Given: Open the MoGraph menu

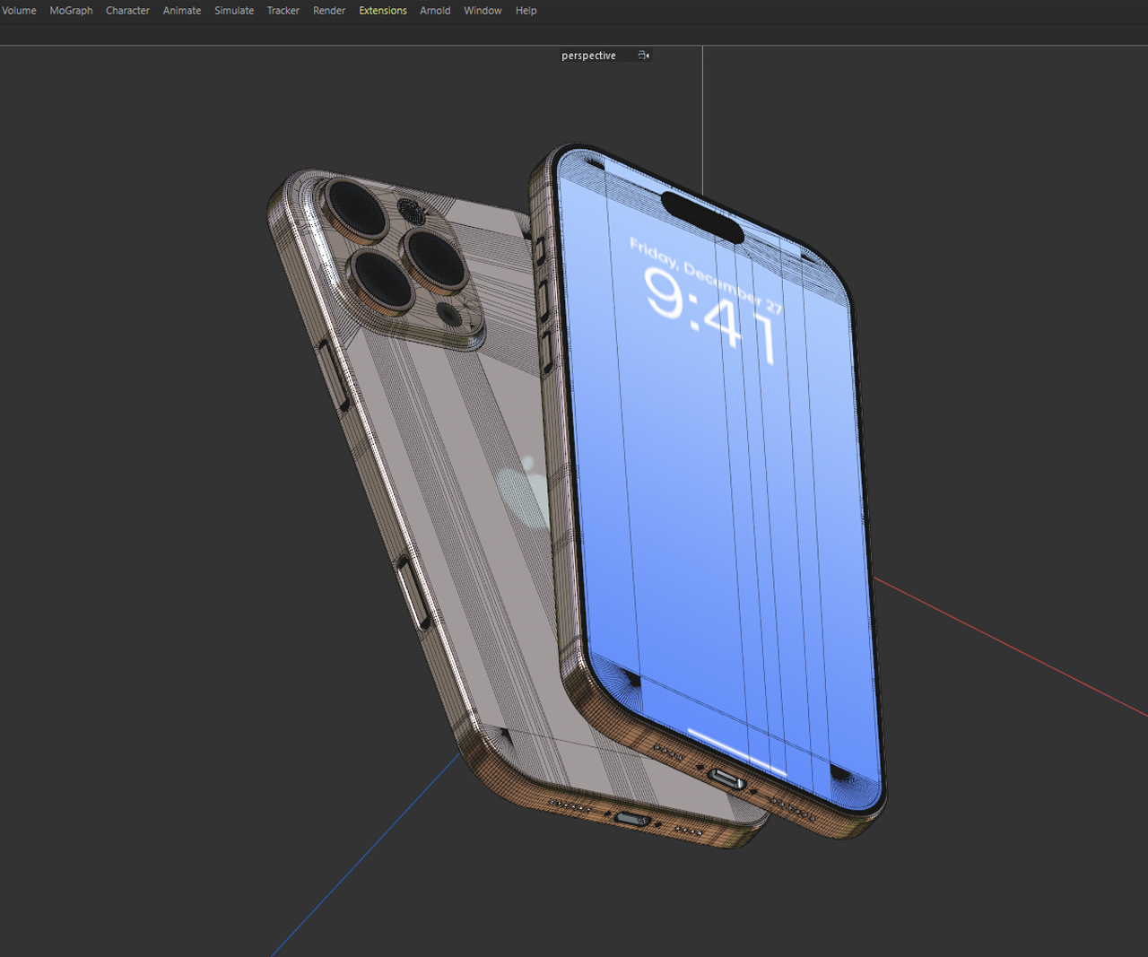Looking at the screenshot, I should [71, 10].
